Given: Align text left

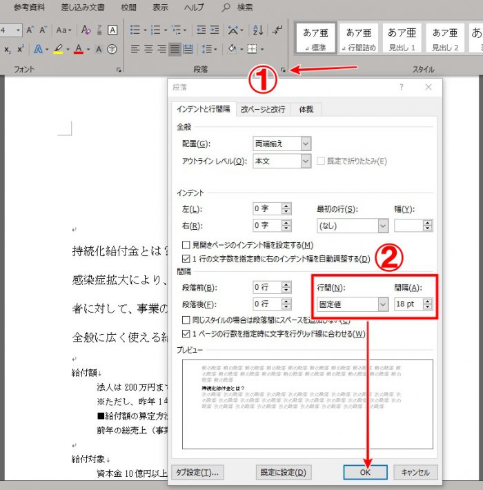Looking at the screenshot, I should click(x=135, y=49).
